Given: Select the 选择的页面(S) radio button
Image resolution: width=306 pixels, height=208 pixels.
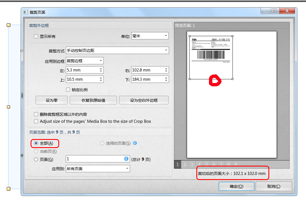Looking at the screenshot, I should [102, 143].
